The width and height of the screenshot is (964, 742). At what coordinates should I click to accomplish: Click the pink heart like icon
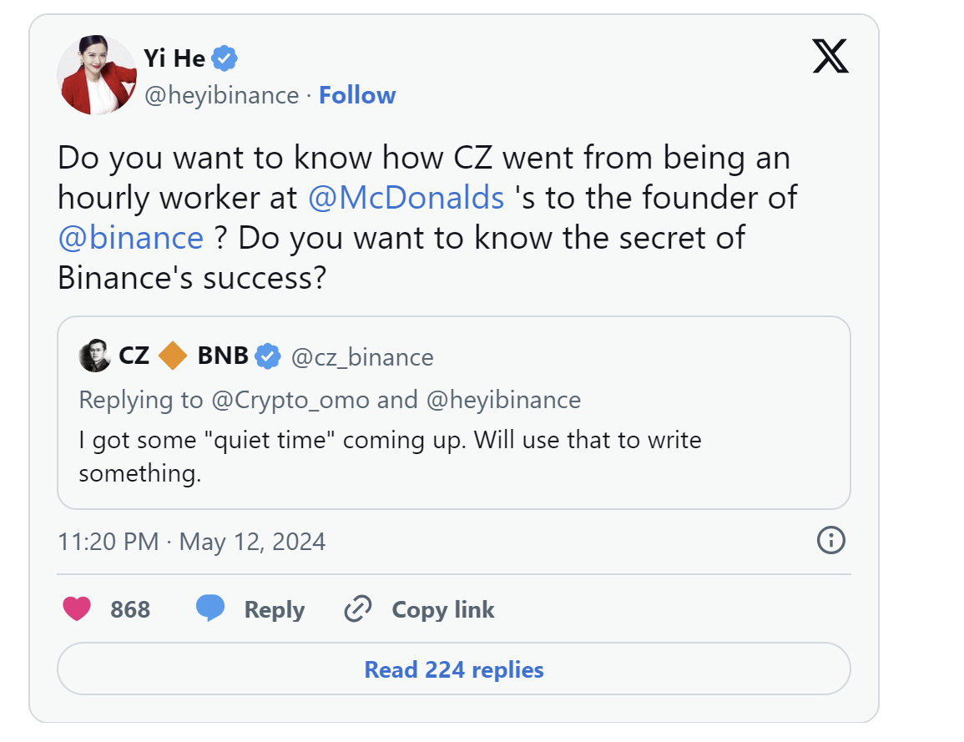point(77,609)
